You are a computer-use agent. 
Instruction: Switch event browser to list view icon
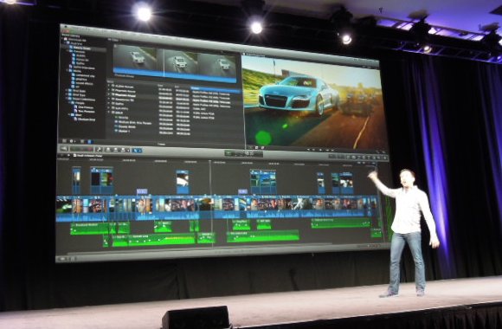[x=89, y=142]
